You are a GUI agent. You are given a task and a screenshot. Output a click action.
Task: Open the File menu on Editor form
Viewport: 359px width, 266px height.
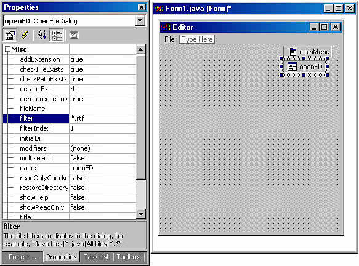(x=169, y=39)
